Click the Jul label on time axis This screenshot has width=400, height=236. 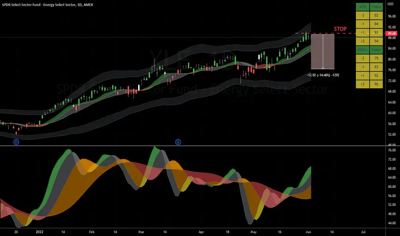click(x=363, y=232)
